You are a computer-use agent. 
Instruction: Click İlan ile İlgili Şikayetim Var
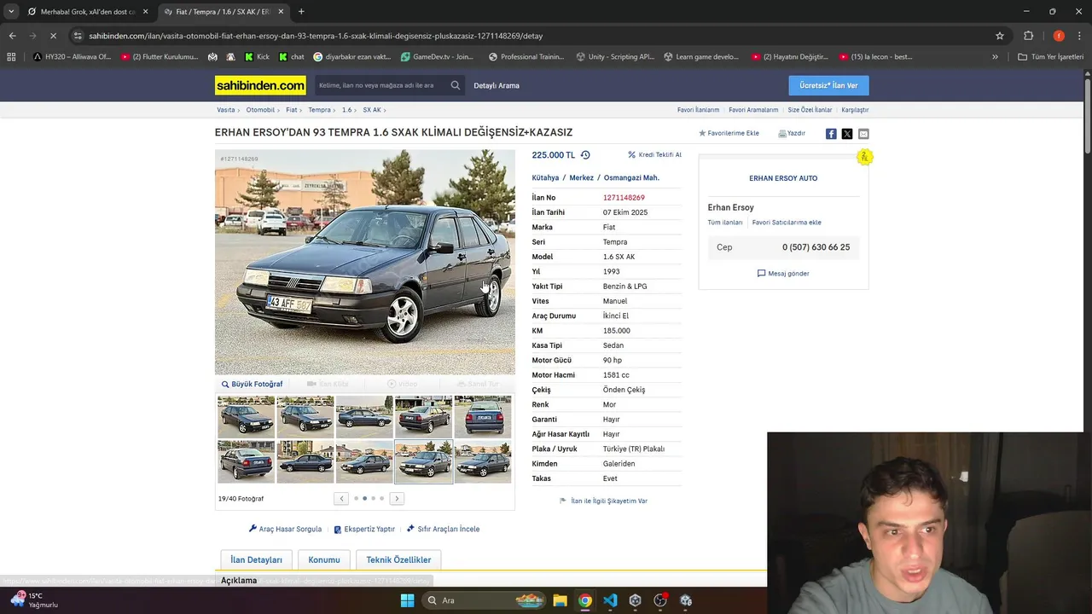coord(603,501)
